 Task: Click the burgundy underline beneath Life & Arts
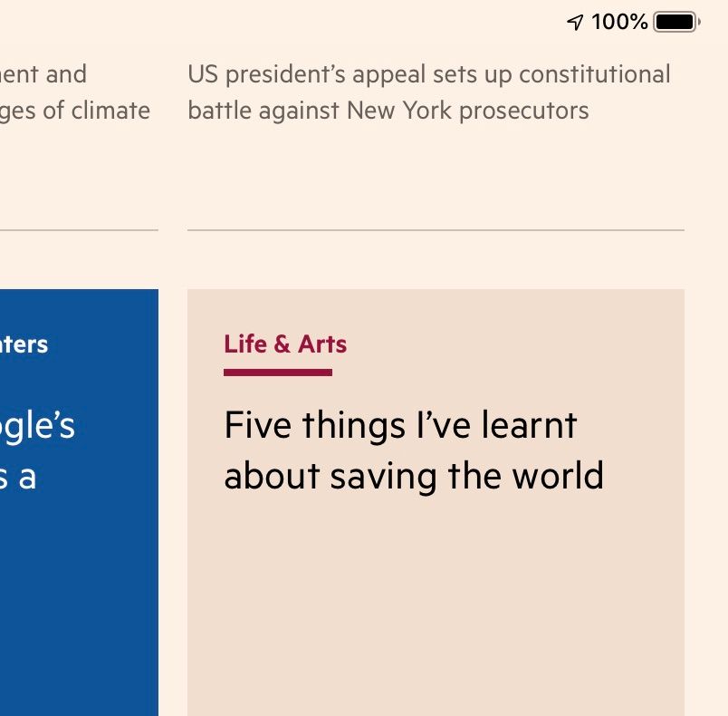(x=278, y=373)
